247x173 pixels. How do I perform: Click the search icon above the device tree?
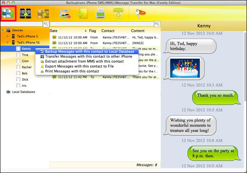(46, 24)
